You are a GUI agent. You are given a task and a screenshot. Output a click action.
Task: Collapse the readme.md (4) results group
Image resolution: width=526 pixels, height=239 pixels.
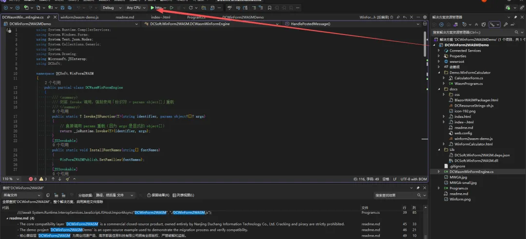[x=7, y=218]
